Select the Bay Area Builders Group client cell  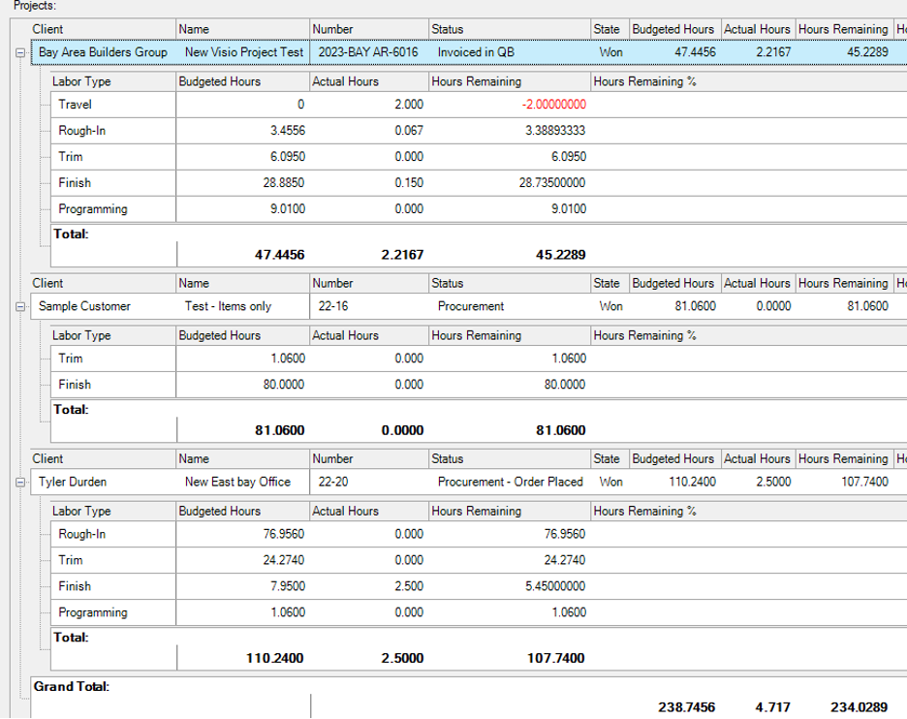pyautogui.click(x=103, y=52)
